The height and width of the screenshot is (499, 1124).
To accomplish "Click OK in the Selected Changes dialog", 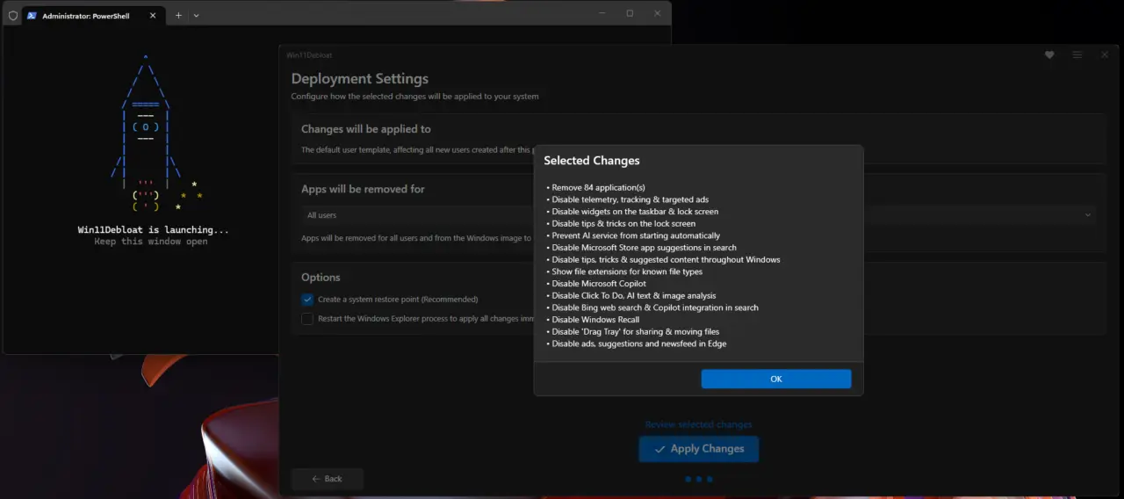I will click(x=775, y=379).
